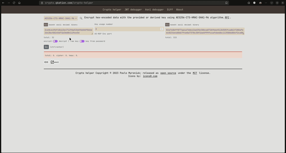Image resolution: width=286 pixels, height=153 pixels.
Task: Click the copy link chain icon
Action: pyautogui.click(x=46, y=62)
